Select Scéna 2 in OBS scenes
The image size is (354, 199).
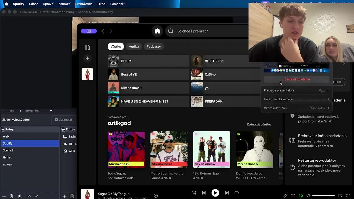pyautogui.click(x=30, y=150)
